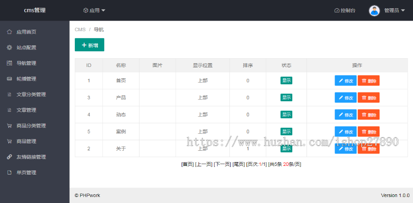Toggle 显示 status of 关于 row
The height and width of the screenshot is (203, 413).
coord(286,148)
